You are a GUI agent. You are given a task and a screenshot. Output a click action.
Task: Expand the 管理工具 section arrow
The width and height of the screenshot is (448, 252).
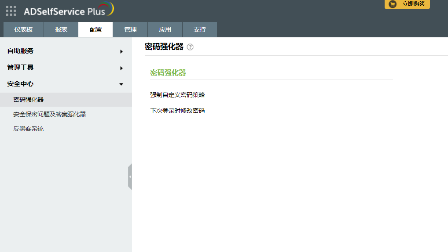[x=121, y=68]
